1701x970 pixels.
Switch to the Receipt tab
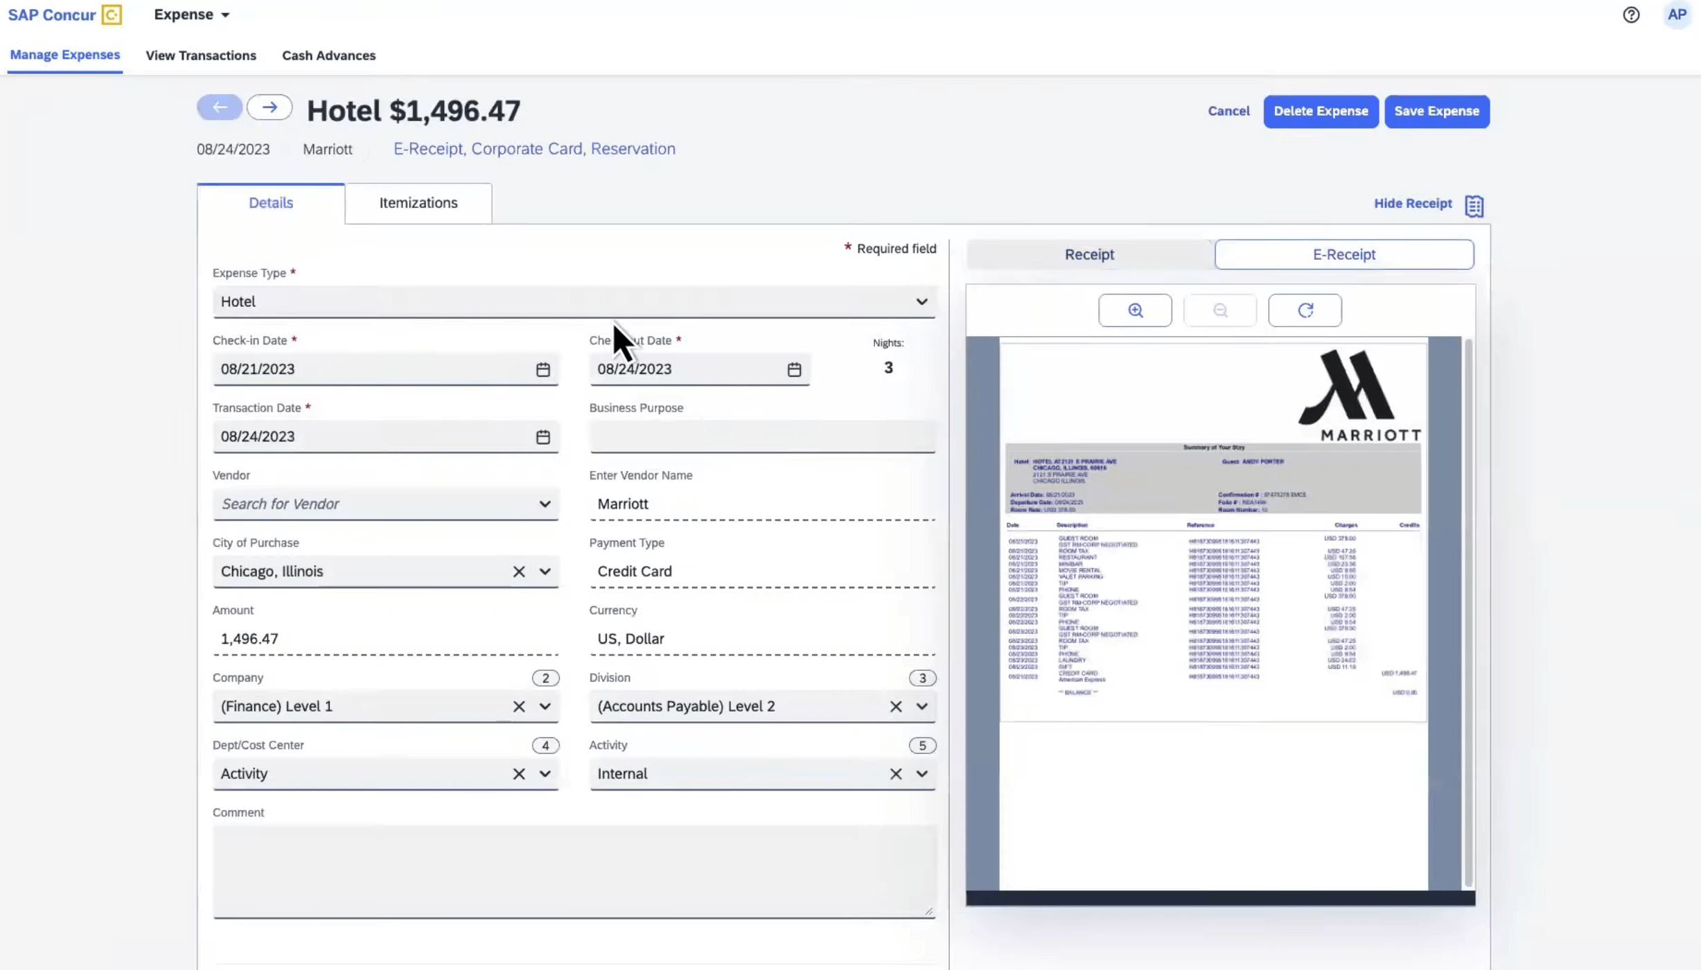pos(1088,254)
